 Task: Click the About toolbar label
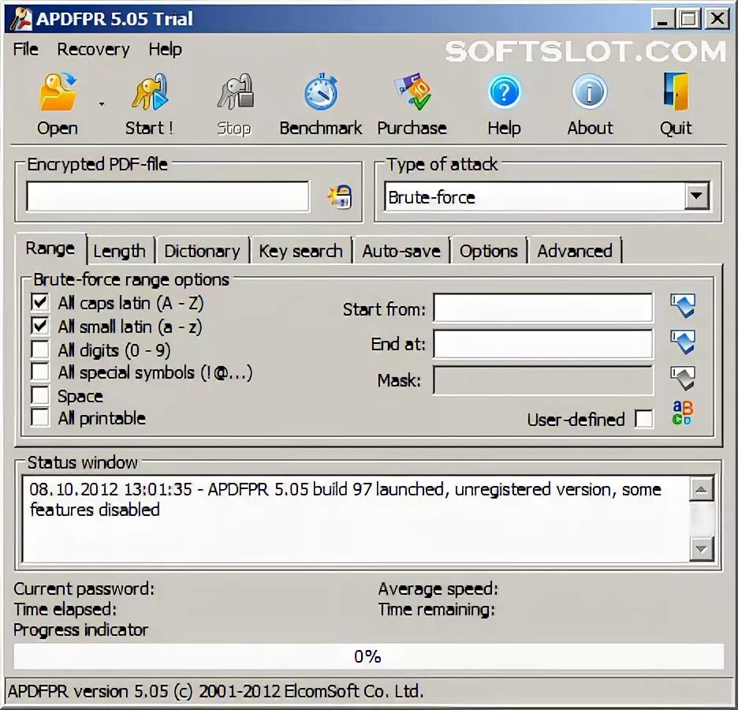point(591,128)
